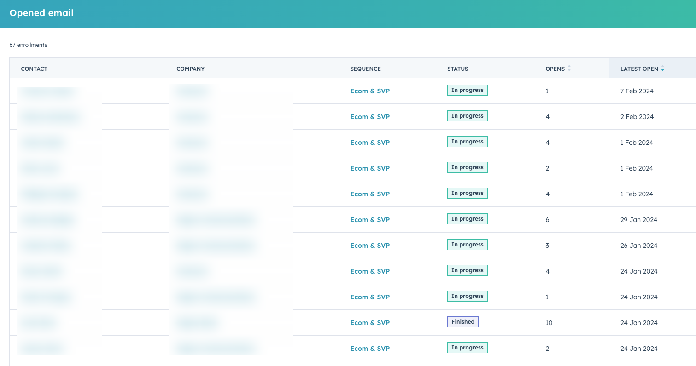696x366 pixels.
Task: Click the Finished status badge
Action: point(462,321)
